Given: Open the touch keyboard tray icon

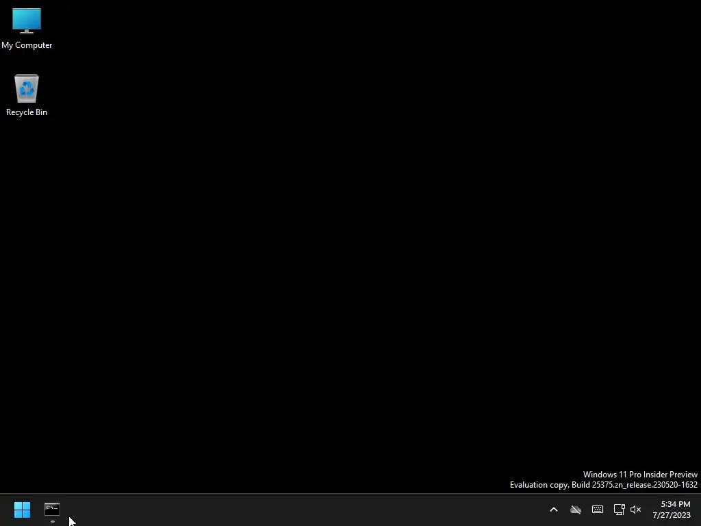Looking at the screenshot, I should 597,510.
